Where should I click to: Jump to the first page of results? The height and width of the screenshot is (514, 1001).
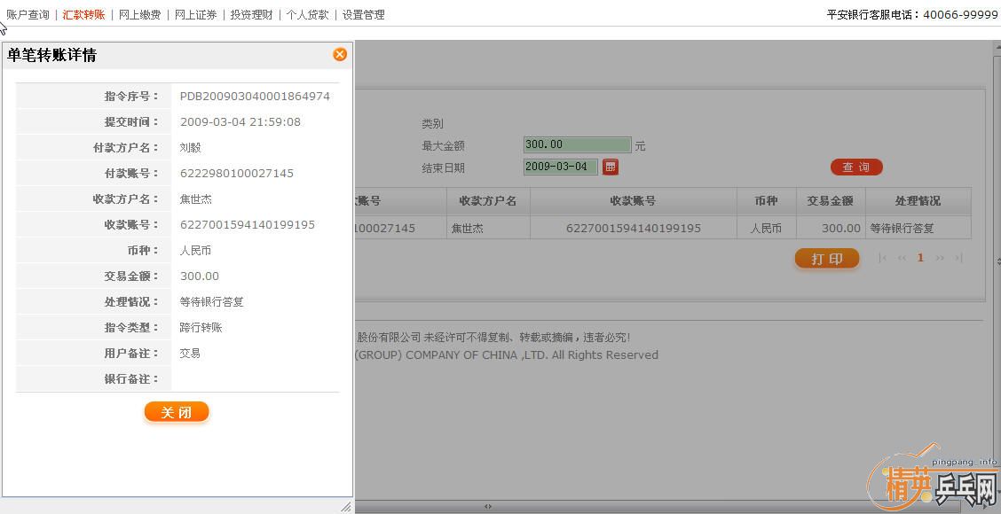[x=884, y=257]
